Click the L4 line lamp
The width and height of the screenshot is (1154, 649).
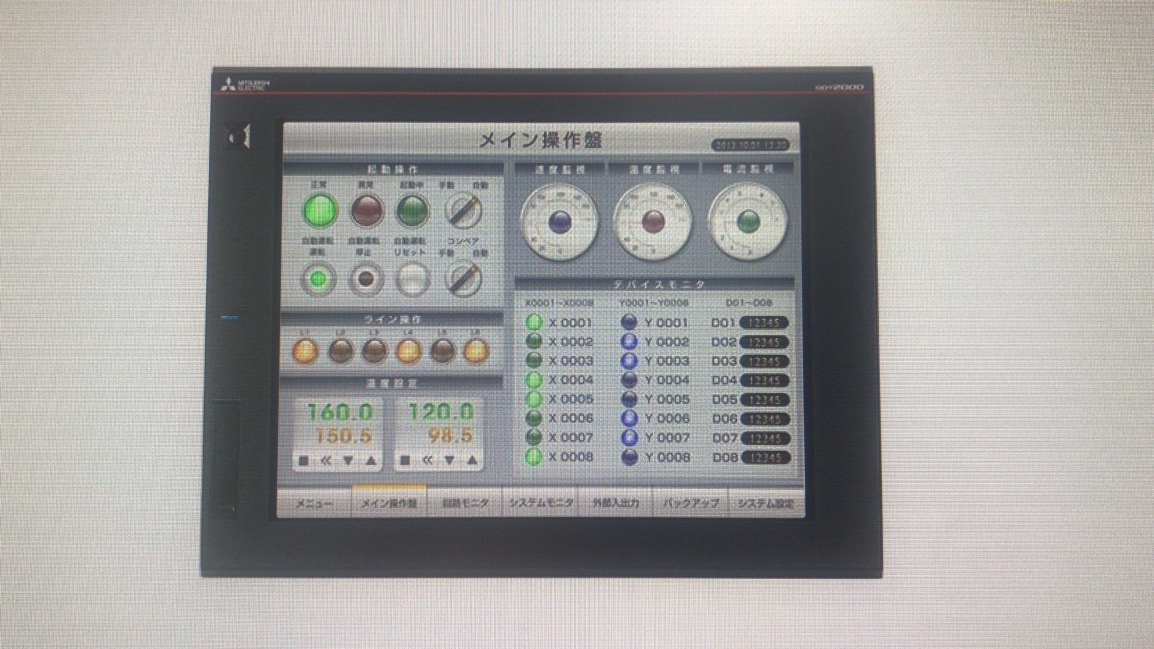click(408, 350)
